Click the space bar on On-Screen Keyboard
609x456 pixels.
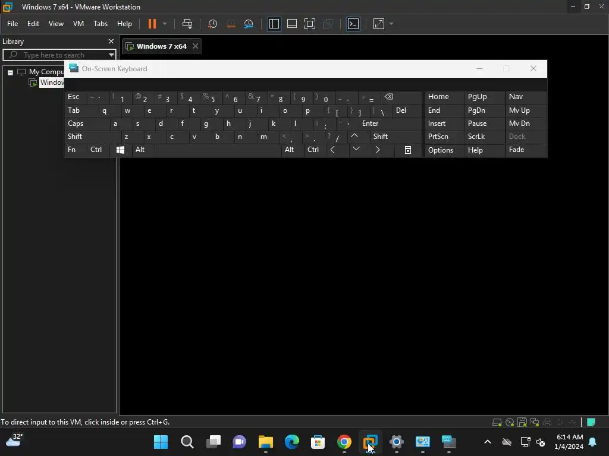(x=218, y=150)
